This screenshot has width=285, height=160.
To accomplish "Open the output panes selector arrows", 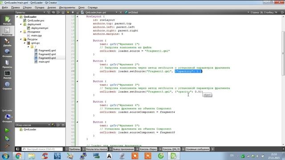I will tap(212, 149).
